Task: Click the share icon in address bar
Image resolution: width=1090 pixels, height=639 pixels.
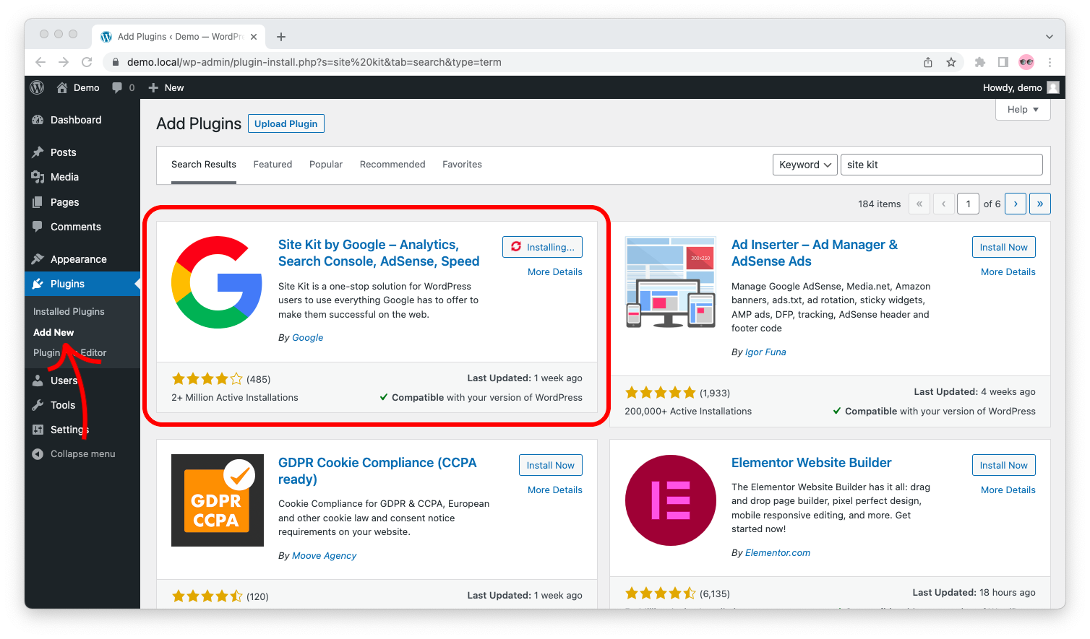Action: pos(928,62)
